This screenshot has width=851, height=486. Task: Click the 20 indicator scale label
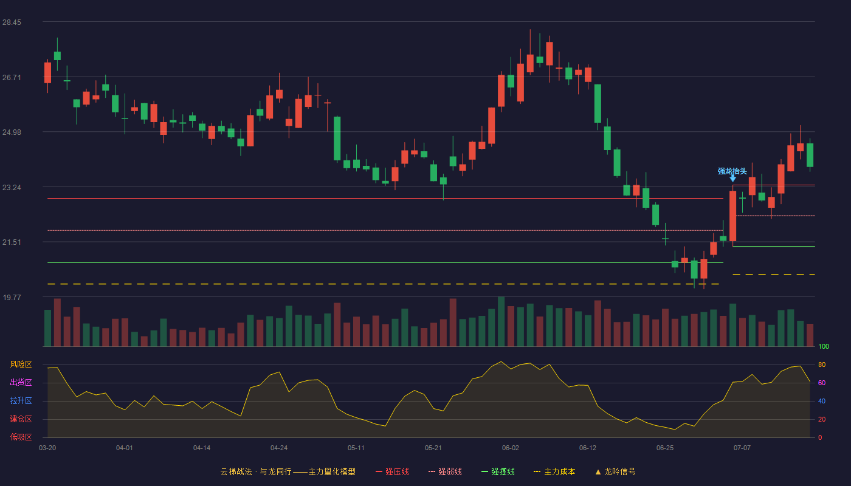pos(822,419)
